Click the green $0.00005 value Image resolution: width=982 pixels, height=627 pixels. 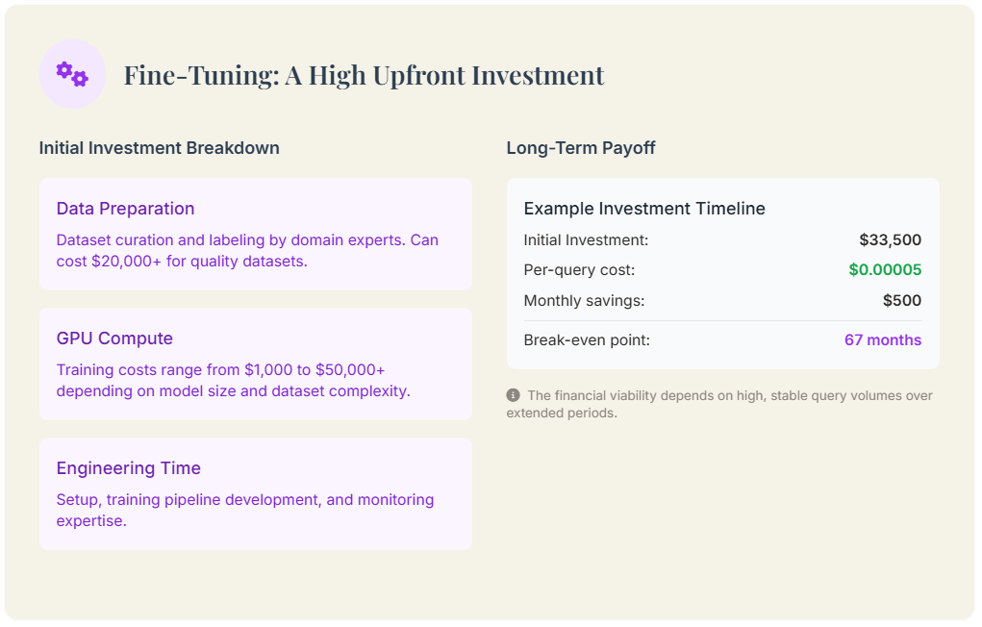[x=884, y=270]
